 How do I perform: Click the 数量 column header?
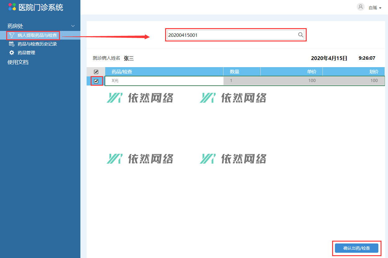[x=242, y=72]
